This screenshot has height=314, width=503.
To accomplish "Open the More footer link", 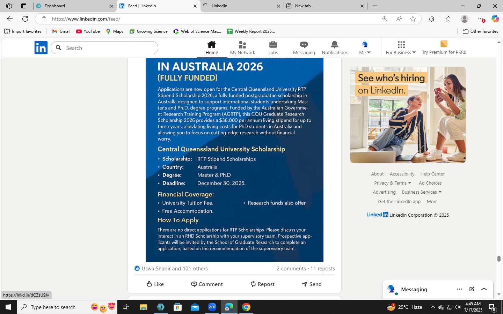I will coord(432,201).
